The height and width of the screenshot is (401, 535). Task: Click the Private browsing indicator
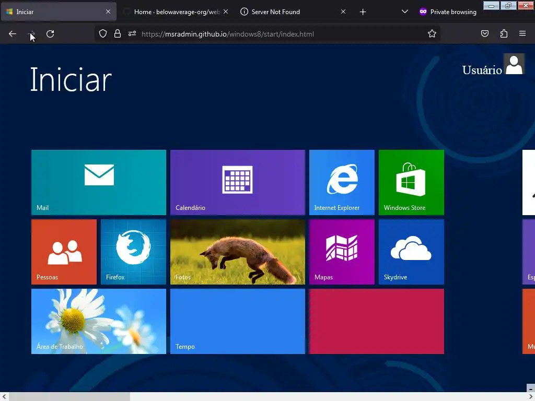[x=448, y=12]
